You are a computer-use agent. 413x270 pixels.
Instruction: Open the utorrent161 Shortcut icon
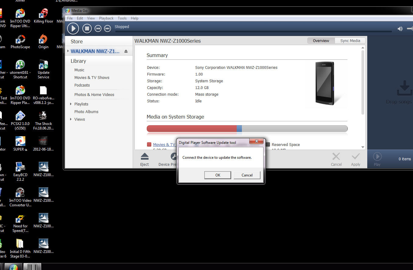(x=20, y=69)
